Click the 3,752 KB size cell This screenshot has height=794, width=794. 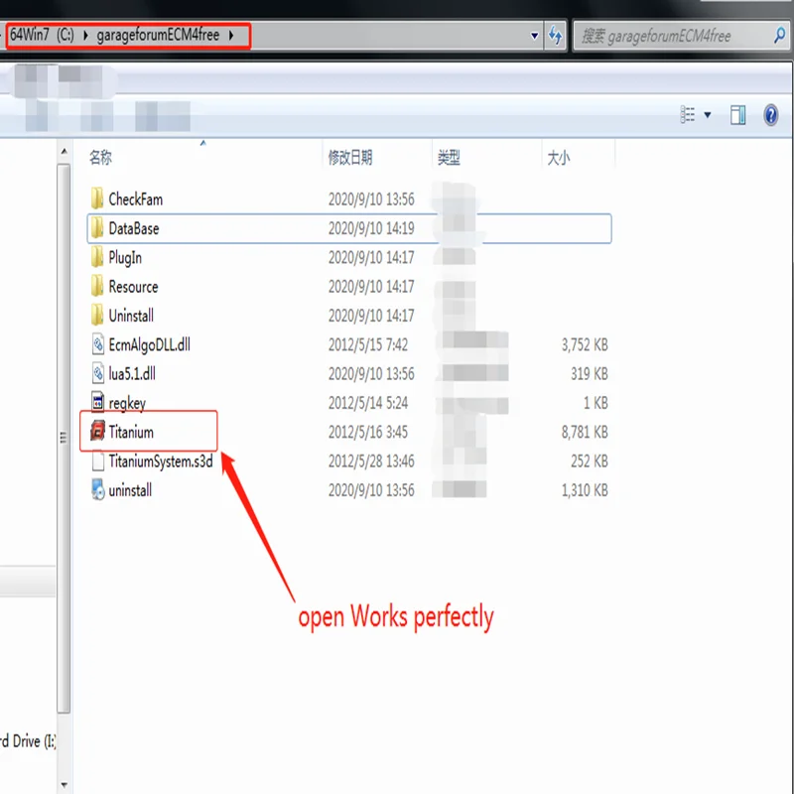click(x=585, y=344)
